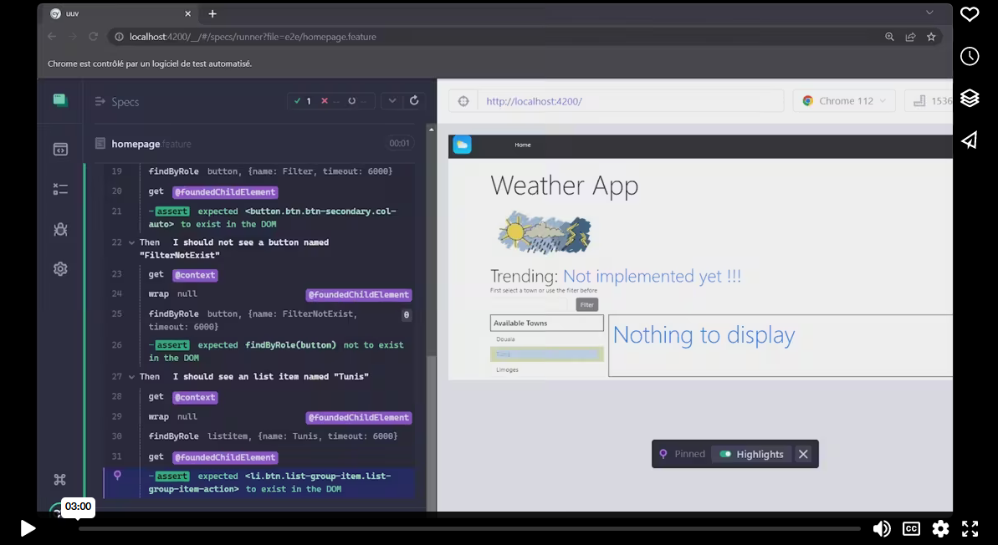Seek along the video progress bar
Viewport: 998px width, 545px height.
[468, 528]
